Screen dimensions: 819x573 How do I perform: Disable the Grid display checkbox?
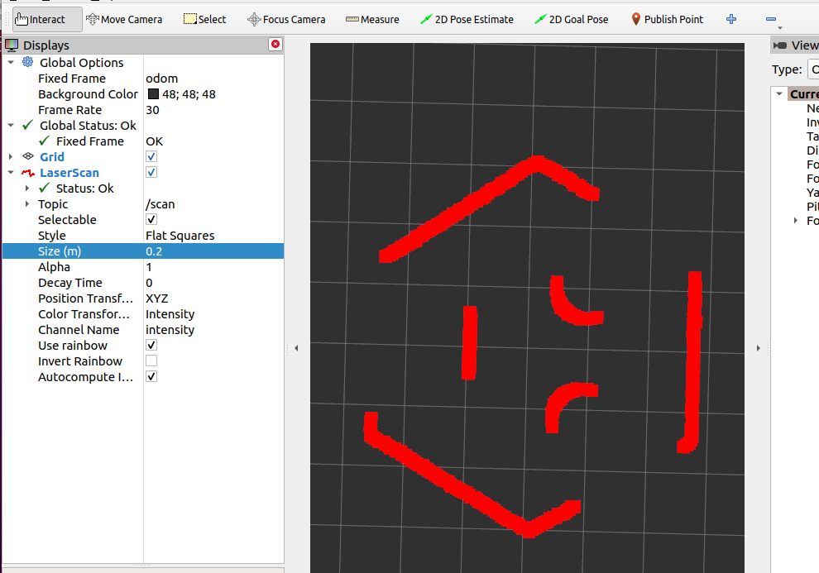(151, 157)
